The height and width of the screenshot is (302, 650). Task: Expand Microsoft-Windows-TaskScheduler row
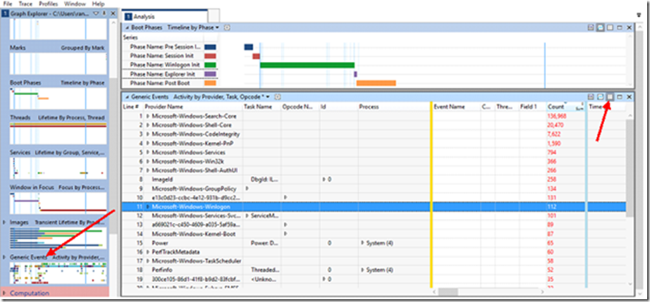147,261
